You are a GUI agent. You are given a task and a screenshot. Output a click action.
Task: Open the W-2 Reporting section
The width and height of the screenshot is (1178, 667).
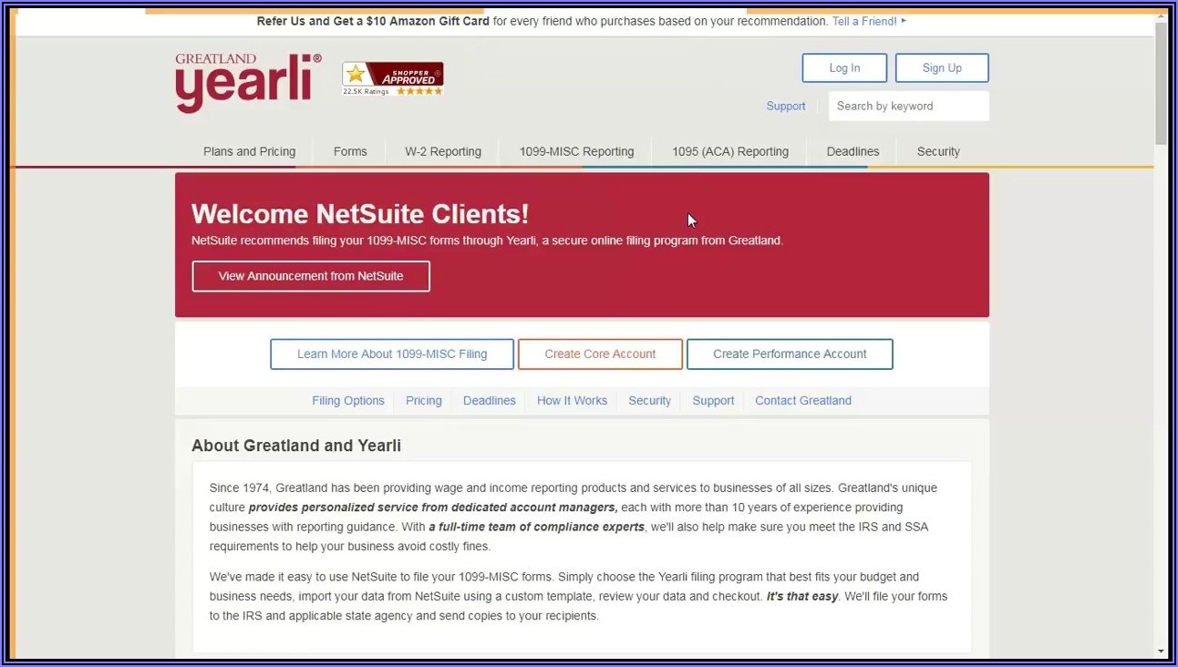coord(442,151)
